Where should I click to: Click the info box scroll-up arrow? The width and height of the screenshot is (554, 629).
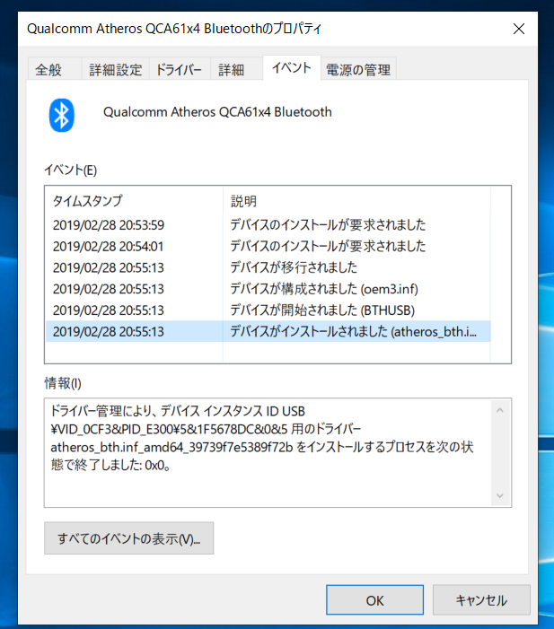tap(500, 410)
